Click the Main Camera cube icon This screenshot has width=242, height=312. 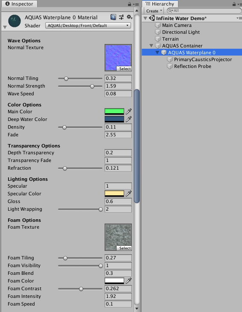point(158,25)
